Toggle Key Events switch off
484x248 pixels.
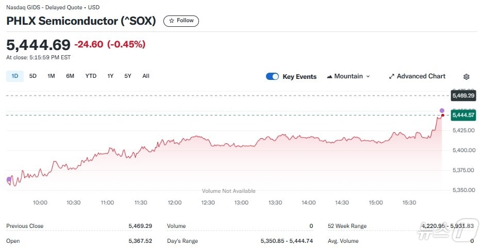(x=272, y=76)
